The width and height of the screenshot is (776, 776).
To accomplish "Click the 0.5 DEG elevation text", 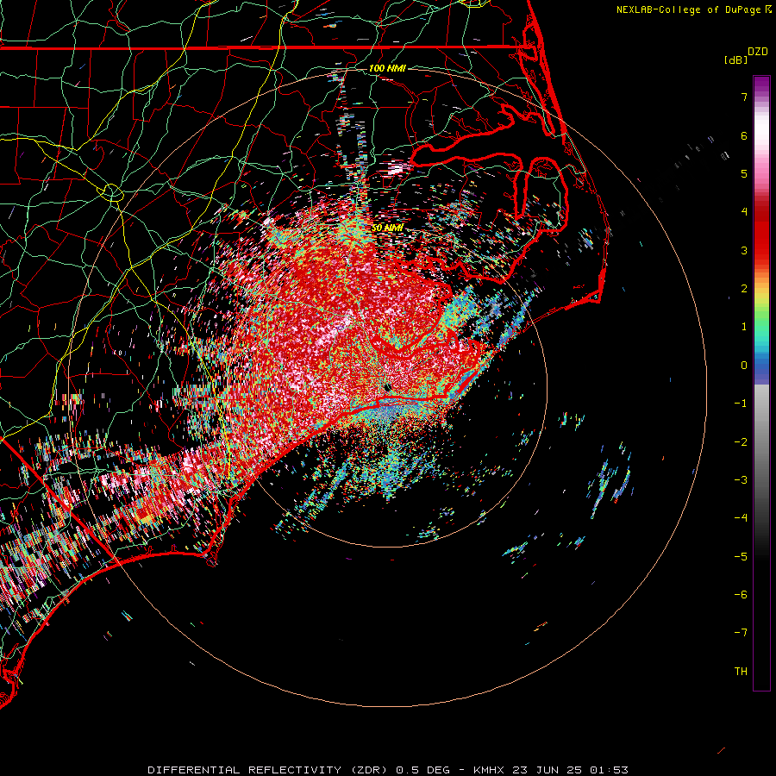I will pyautogui.click(x=422, y=770).
